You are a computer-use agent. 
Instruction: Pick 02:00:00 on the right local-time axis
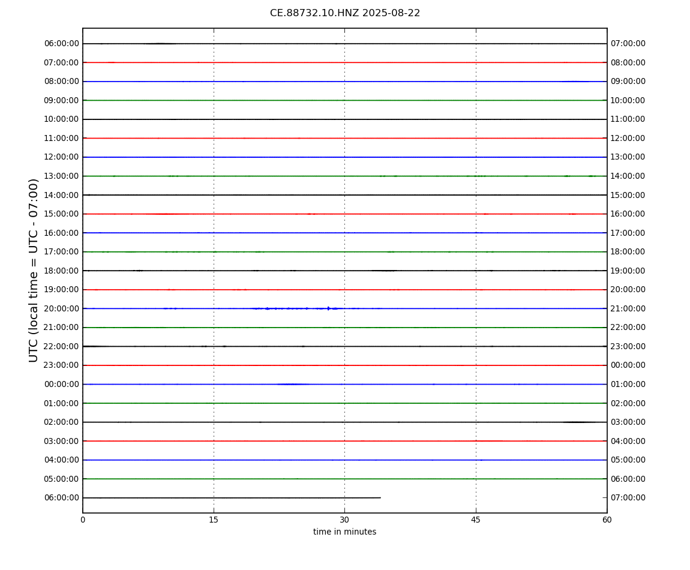628,403
